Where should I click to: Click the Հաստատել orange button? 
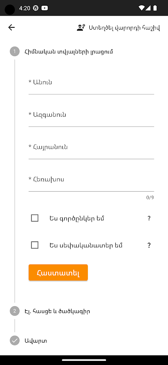point(58,272)
